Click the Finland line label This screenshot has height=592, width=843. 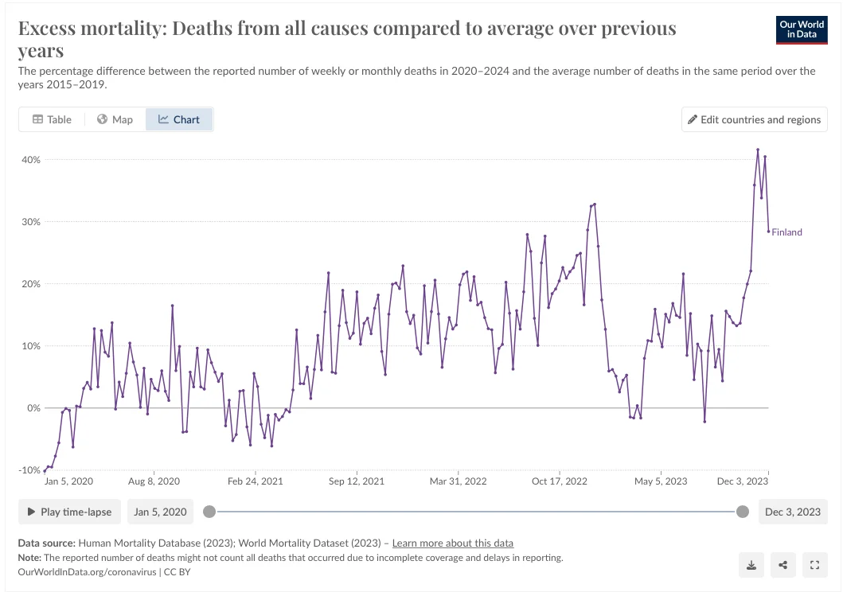click(x=787, y=232)
